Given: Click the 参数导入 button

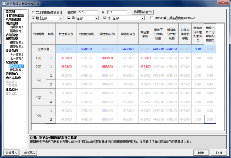Looking at the screenshot, I should [x=11, y=152].
